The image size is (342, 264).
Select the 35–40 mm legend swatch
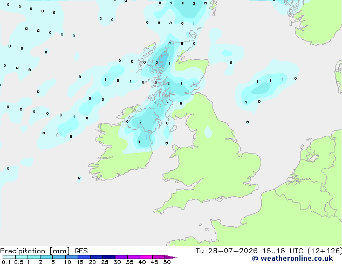tap(134, 257)
